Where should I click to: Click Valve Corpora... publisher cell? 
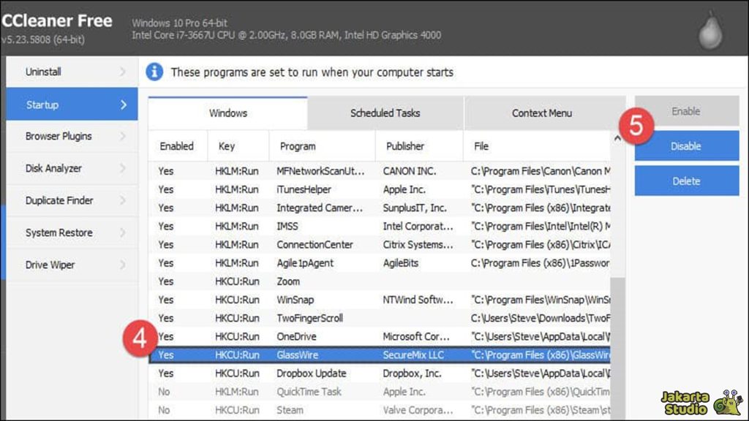pos(418,410)
